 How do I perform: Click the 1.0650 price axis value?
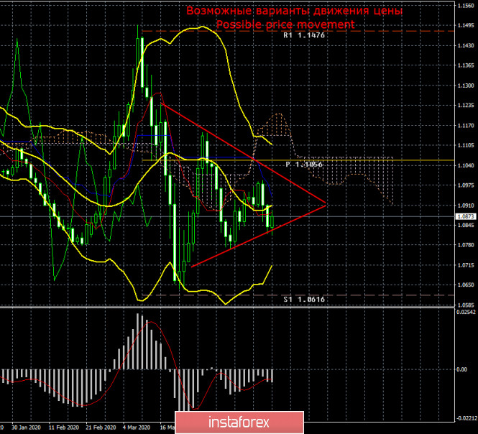click(x=465, y=285)
